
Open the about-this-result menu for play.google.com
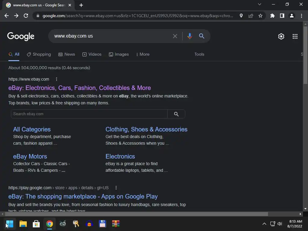point(116,188)
